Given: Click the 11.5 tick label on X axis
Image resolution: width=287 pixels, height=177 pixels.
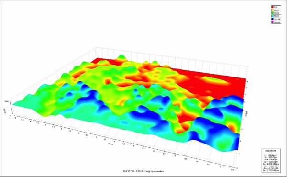Looking at the screenshot, I should (x=232, y=170).
